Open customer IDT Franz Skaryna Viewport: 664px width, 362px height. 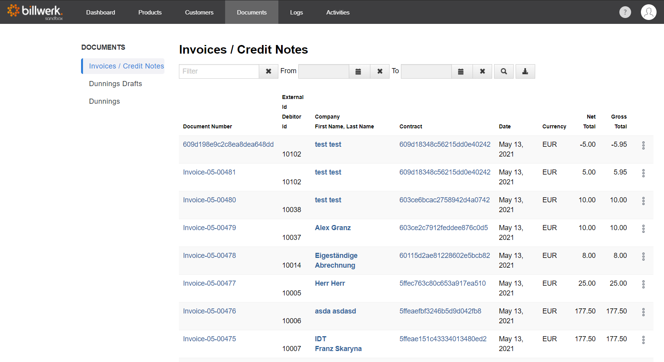[338, 344]
